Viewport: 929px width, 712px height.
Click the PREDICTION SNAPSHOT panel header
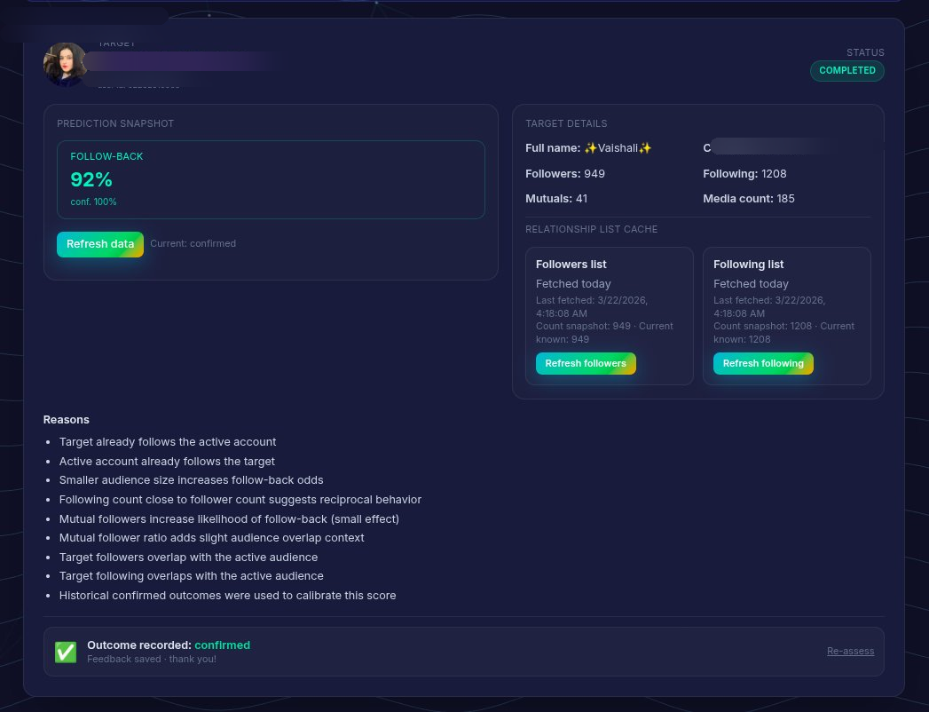click(115, 123)
